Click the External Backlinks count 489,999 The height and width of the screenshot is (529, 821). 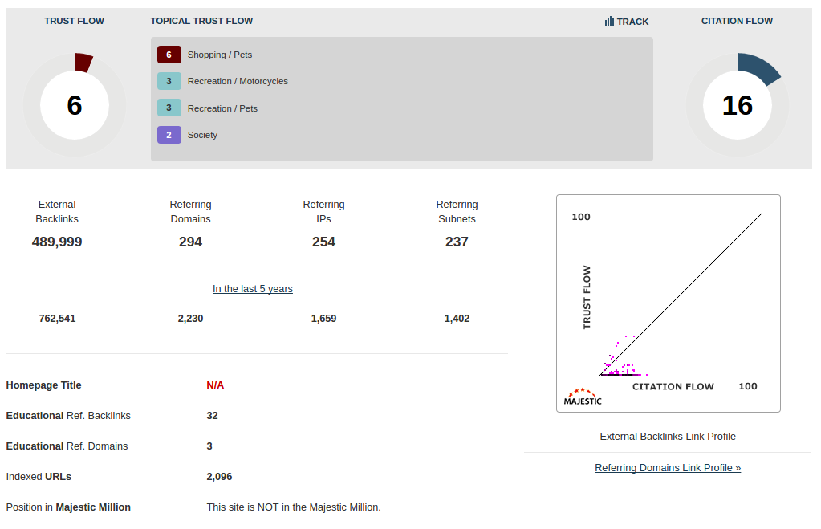click(x=57, y=242)
